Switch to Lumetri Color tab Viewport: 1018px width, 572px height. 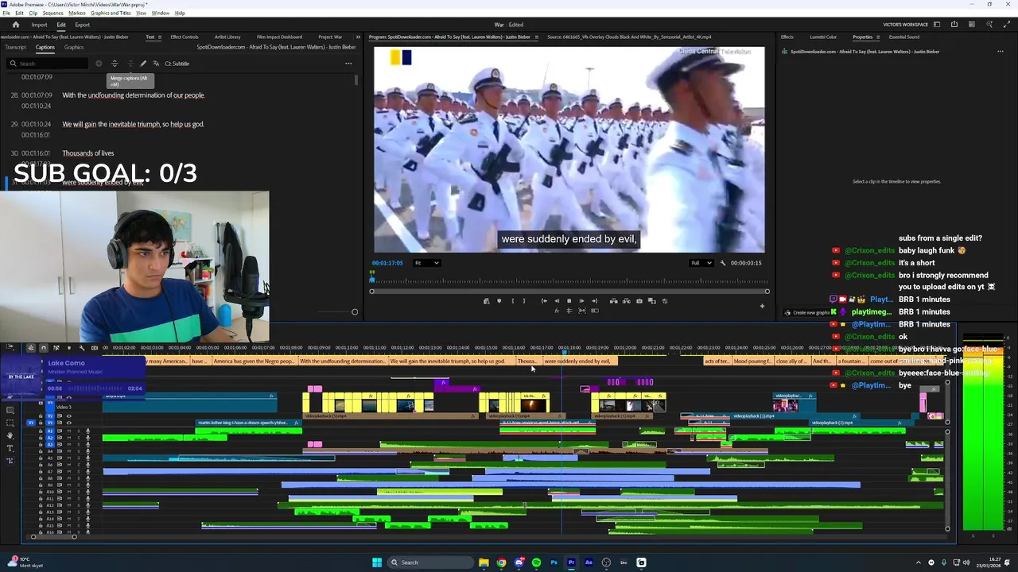pyautogui.click(x=823, y=37)
